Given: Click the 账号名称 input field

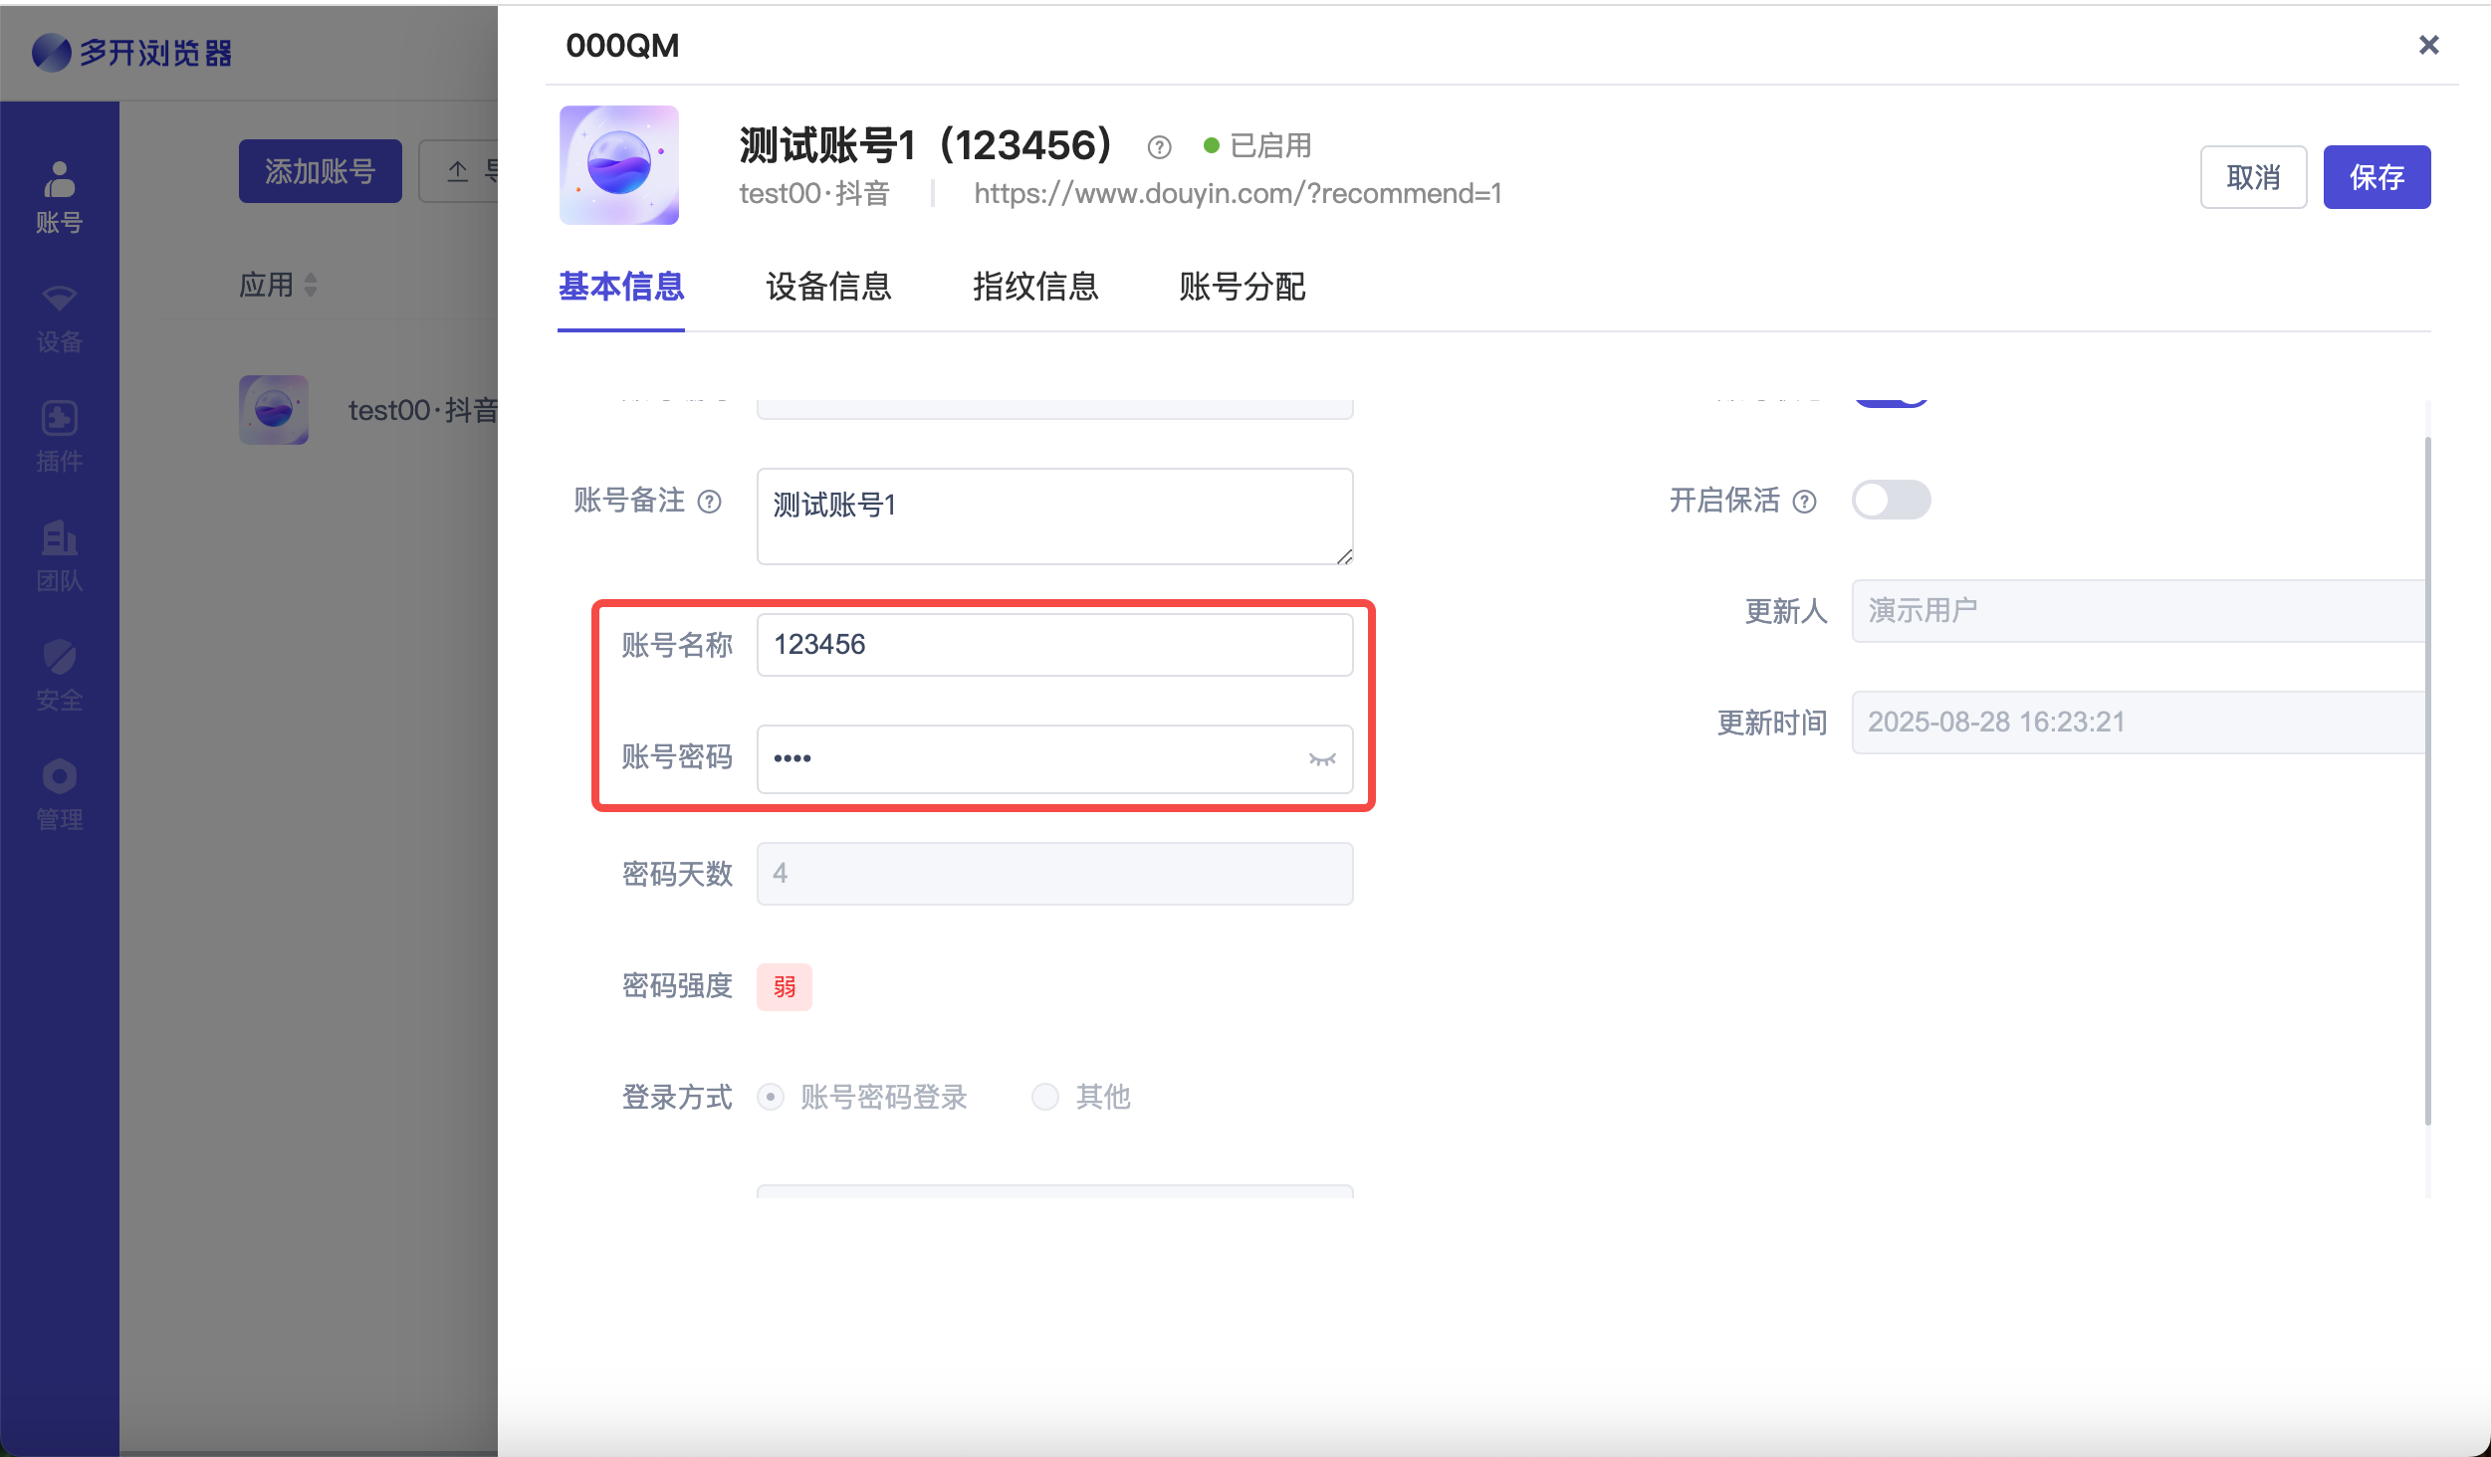Looking at the screenshot, I should [x=1053, y=645].
